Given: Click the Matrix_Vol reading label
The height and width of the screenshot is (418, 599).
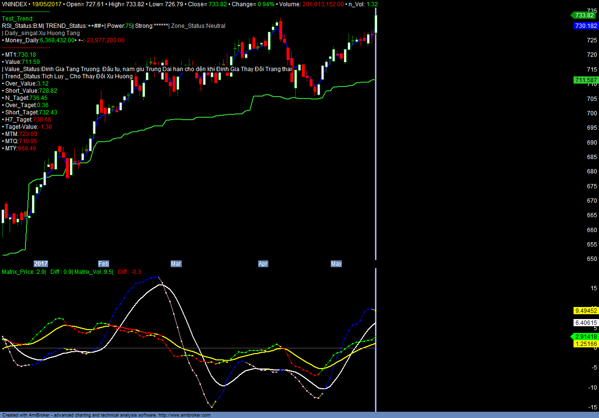Looking at the screenshot, I should (94, 272).
